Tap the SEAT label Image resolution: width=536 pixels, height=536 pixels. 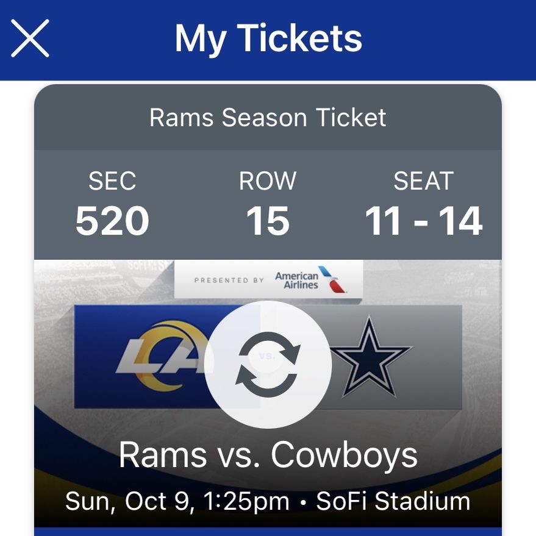pos(424,181)
